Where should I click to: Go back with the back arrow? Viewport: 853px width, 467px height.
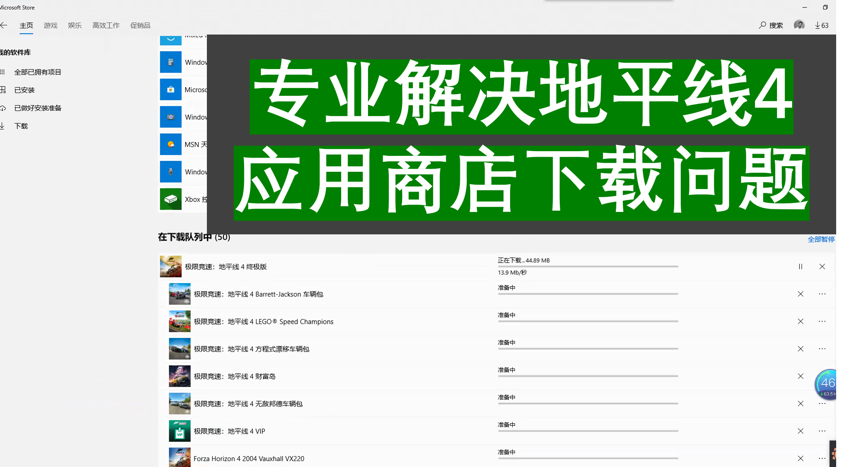pos(3,25)
